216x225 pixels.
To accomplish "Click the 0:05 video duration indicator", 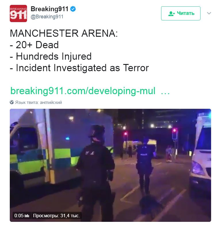I will [x=19, y=216].
